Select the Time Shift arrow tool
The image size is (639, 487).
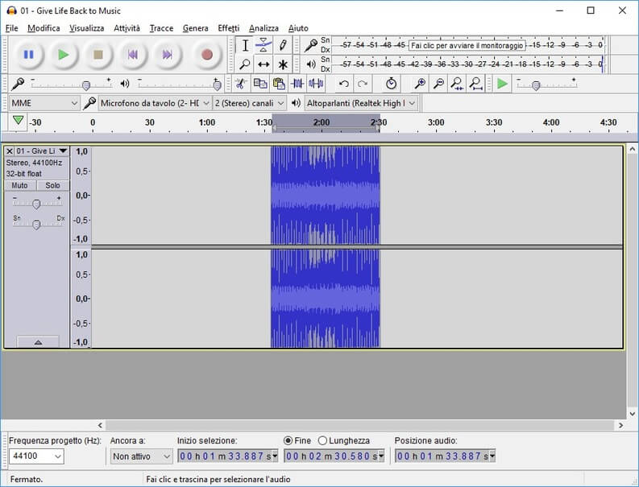tap(263, 64)
